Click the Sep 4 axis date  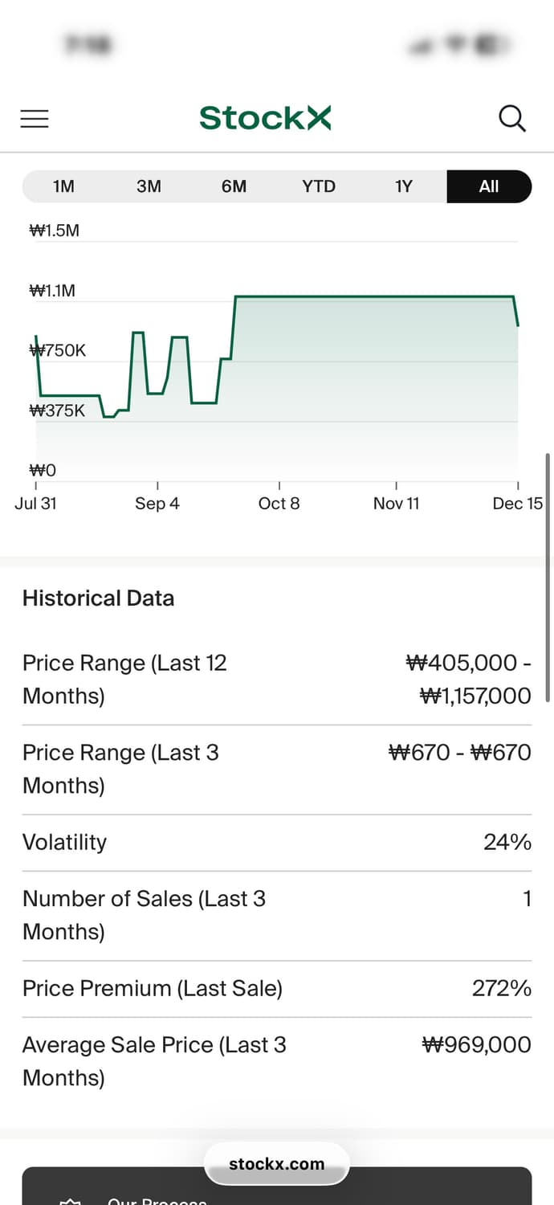point(157,504)
